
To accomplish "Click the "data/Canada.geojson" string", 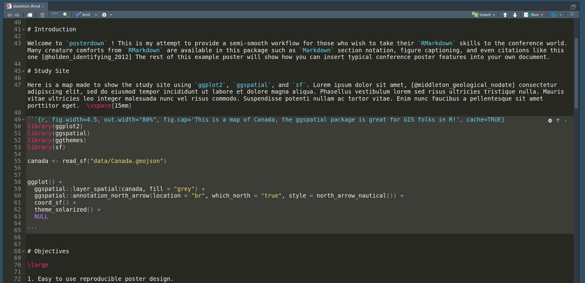I will pyautogui.click(x=127, y=161).
